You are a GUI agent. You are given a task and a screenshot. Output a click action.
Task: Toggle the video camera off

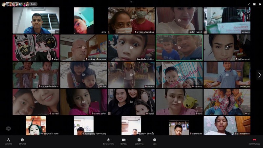[124, 140]
